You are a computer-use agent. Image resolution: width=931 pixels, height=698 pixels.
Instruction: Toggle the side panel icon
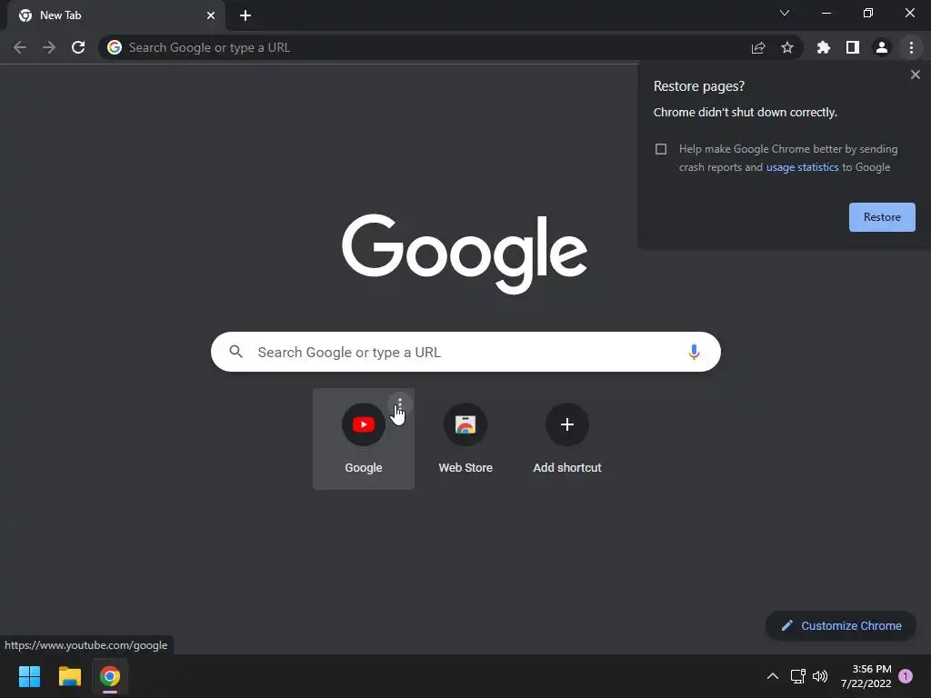tap(853, 47)
